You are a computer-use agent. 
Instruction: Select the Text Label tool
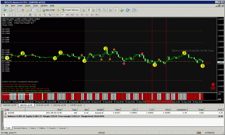(45, 15)
